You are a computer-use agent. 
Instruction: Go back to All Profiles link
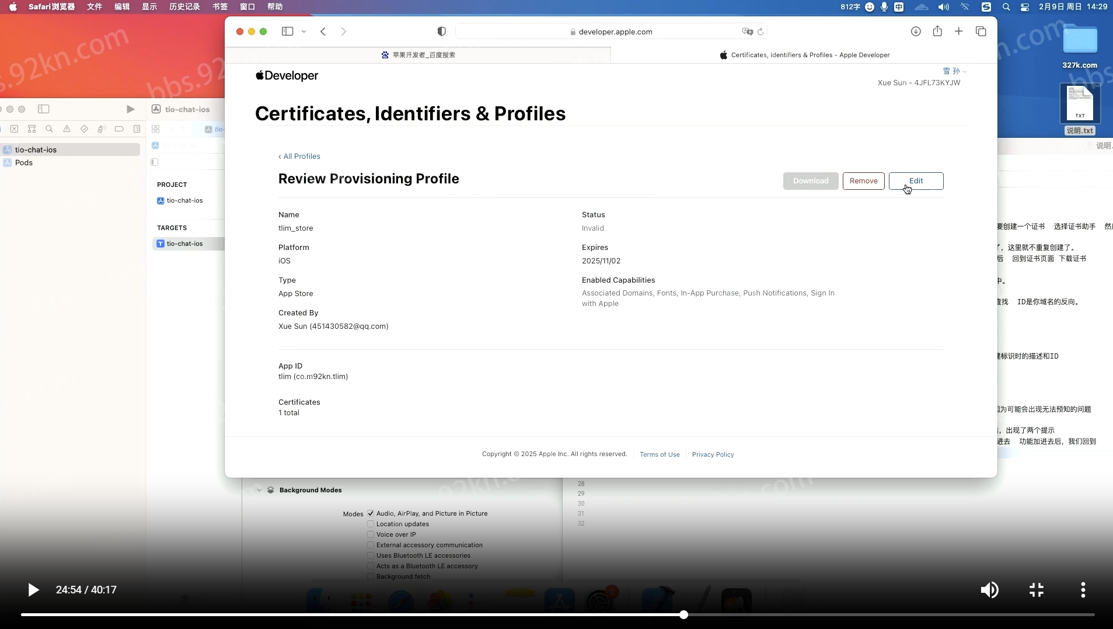pyautogui.click(x=299, y=156)
